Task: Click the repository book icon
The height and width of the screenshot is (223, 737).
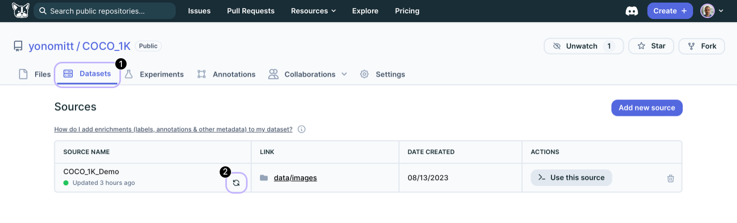Action: point(18,46)
